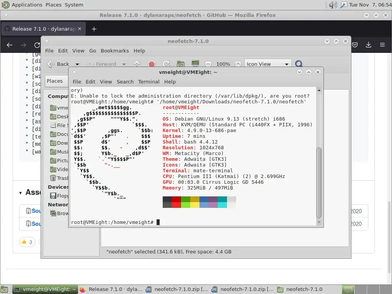
Task: Click terminal scrollbar up arrow
Action: click(x=319, y=90)
